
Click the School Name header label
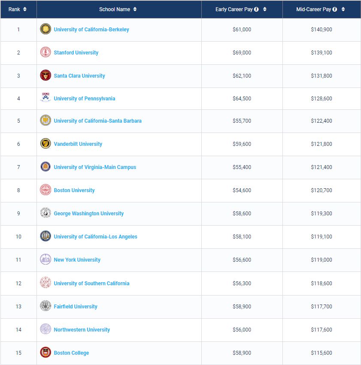pos(115,9)
